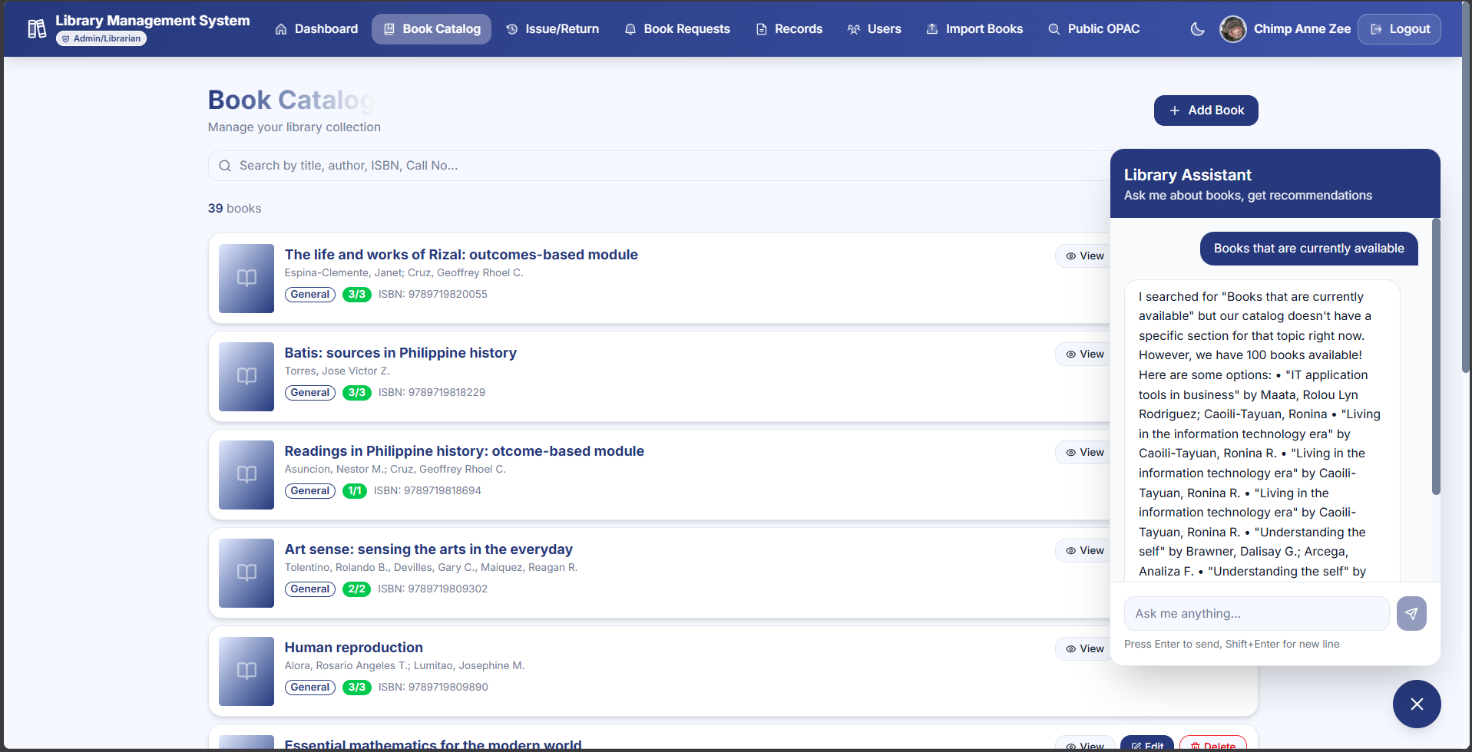Click 1/1 availability badge on Readings book
Viewport: 1472px width, 752px height.
[355, 491]
